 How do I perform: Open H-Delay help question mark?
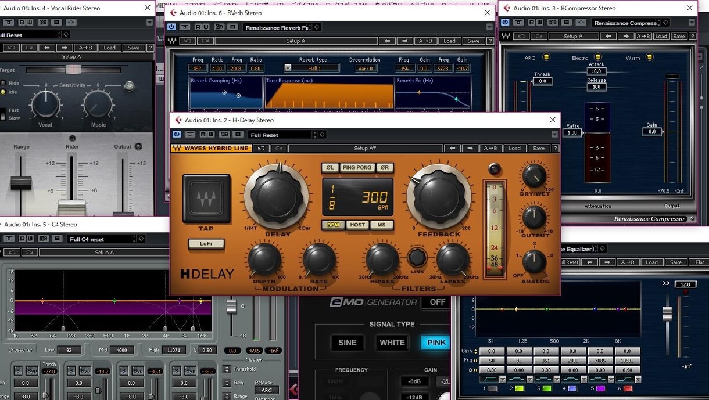click(x=556, y=148)
